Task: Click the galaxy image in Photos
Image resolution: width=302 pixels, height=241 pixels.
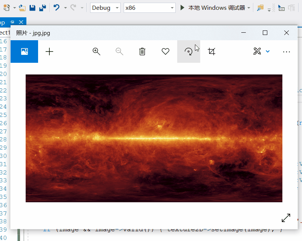Action: [154, 138]
